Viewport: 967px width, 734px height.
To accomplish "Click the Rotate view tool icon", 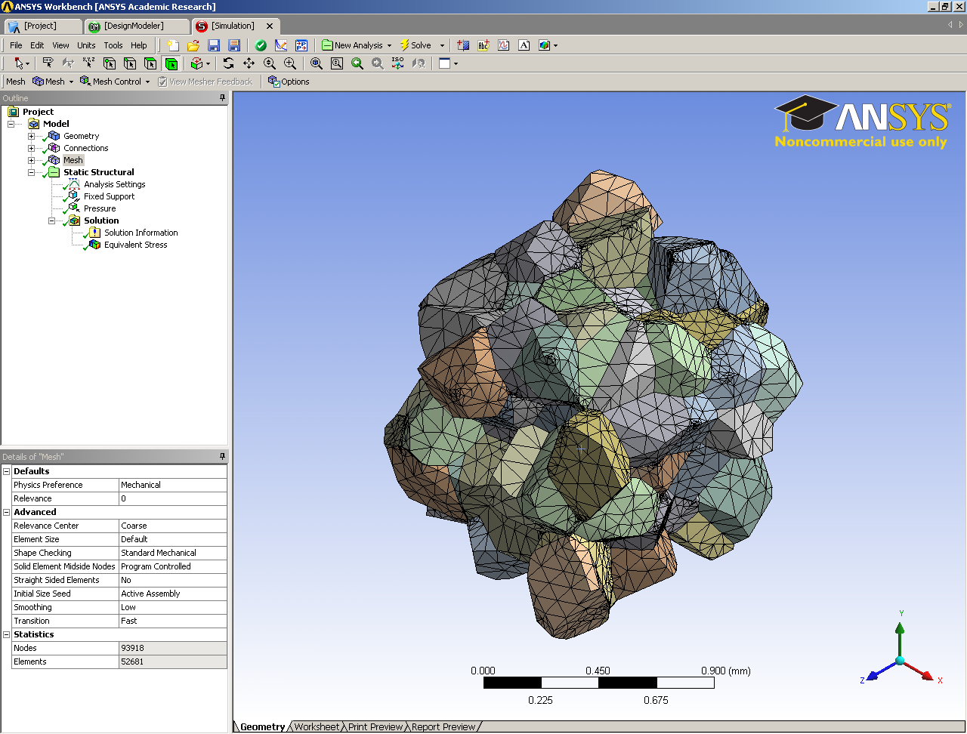I will click(x=228, y=63).
